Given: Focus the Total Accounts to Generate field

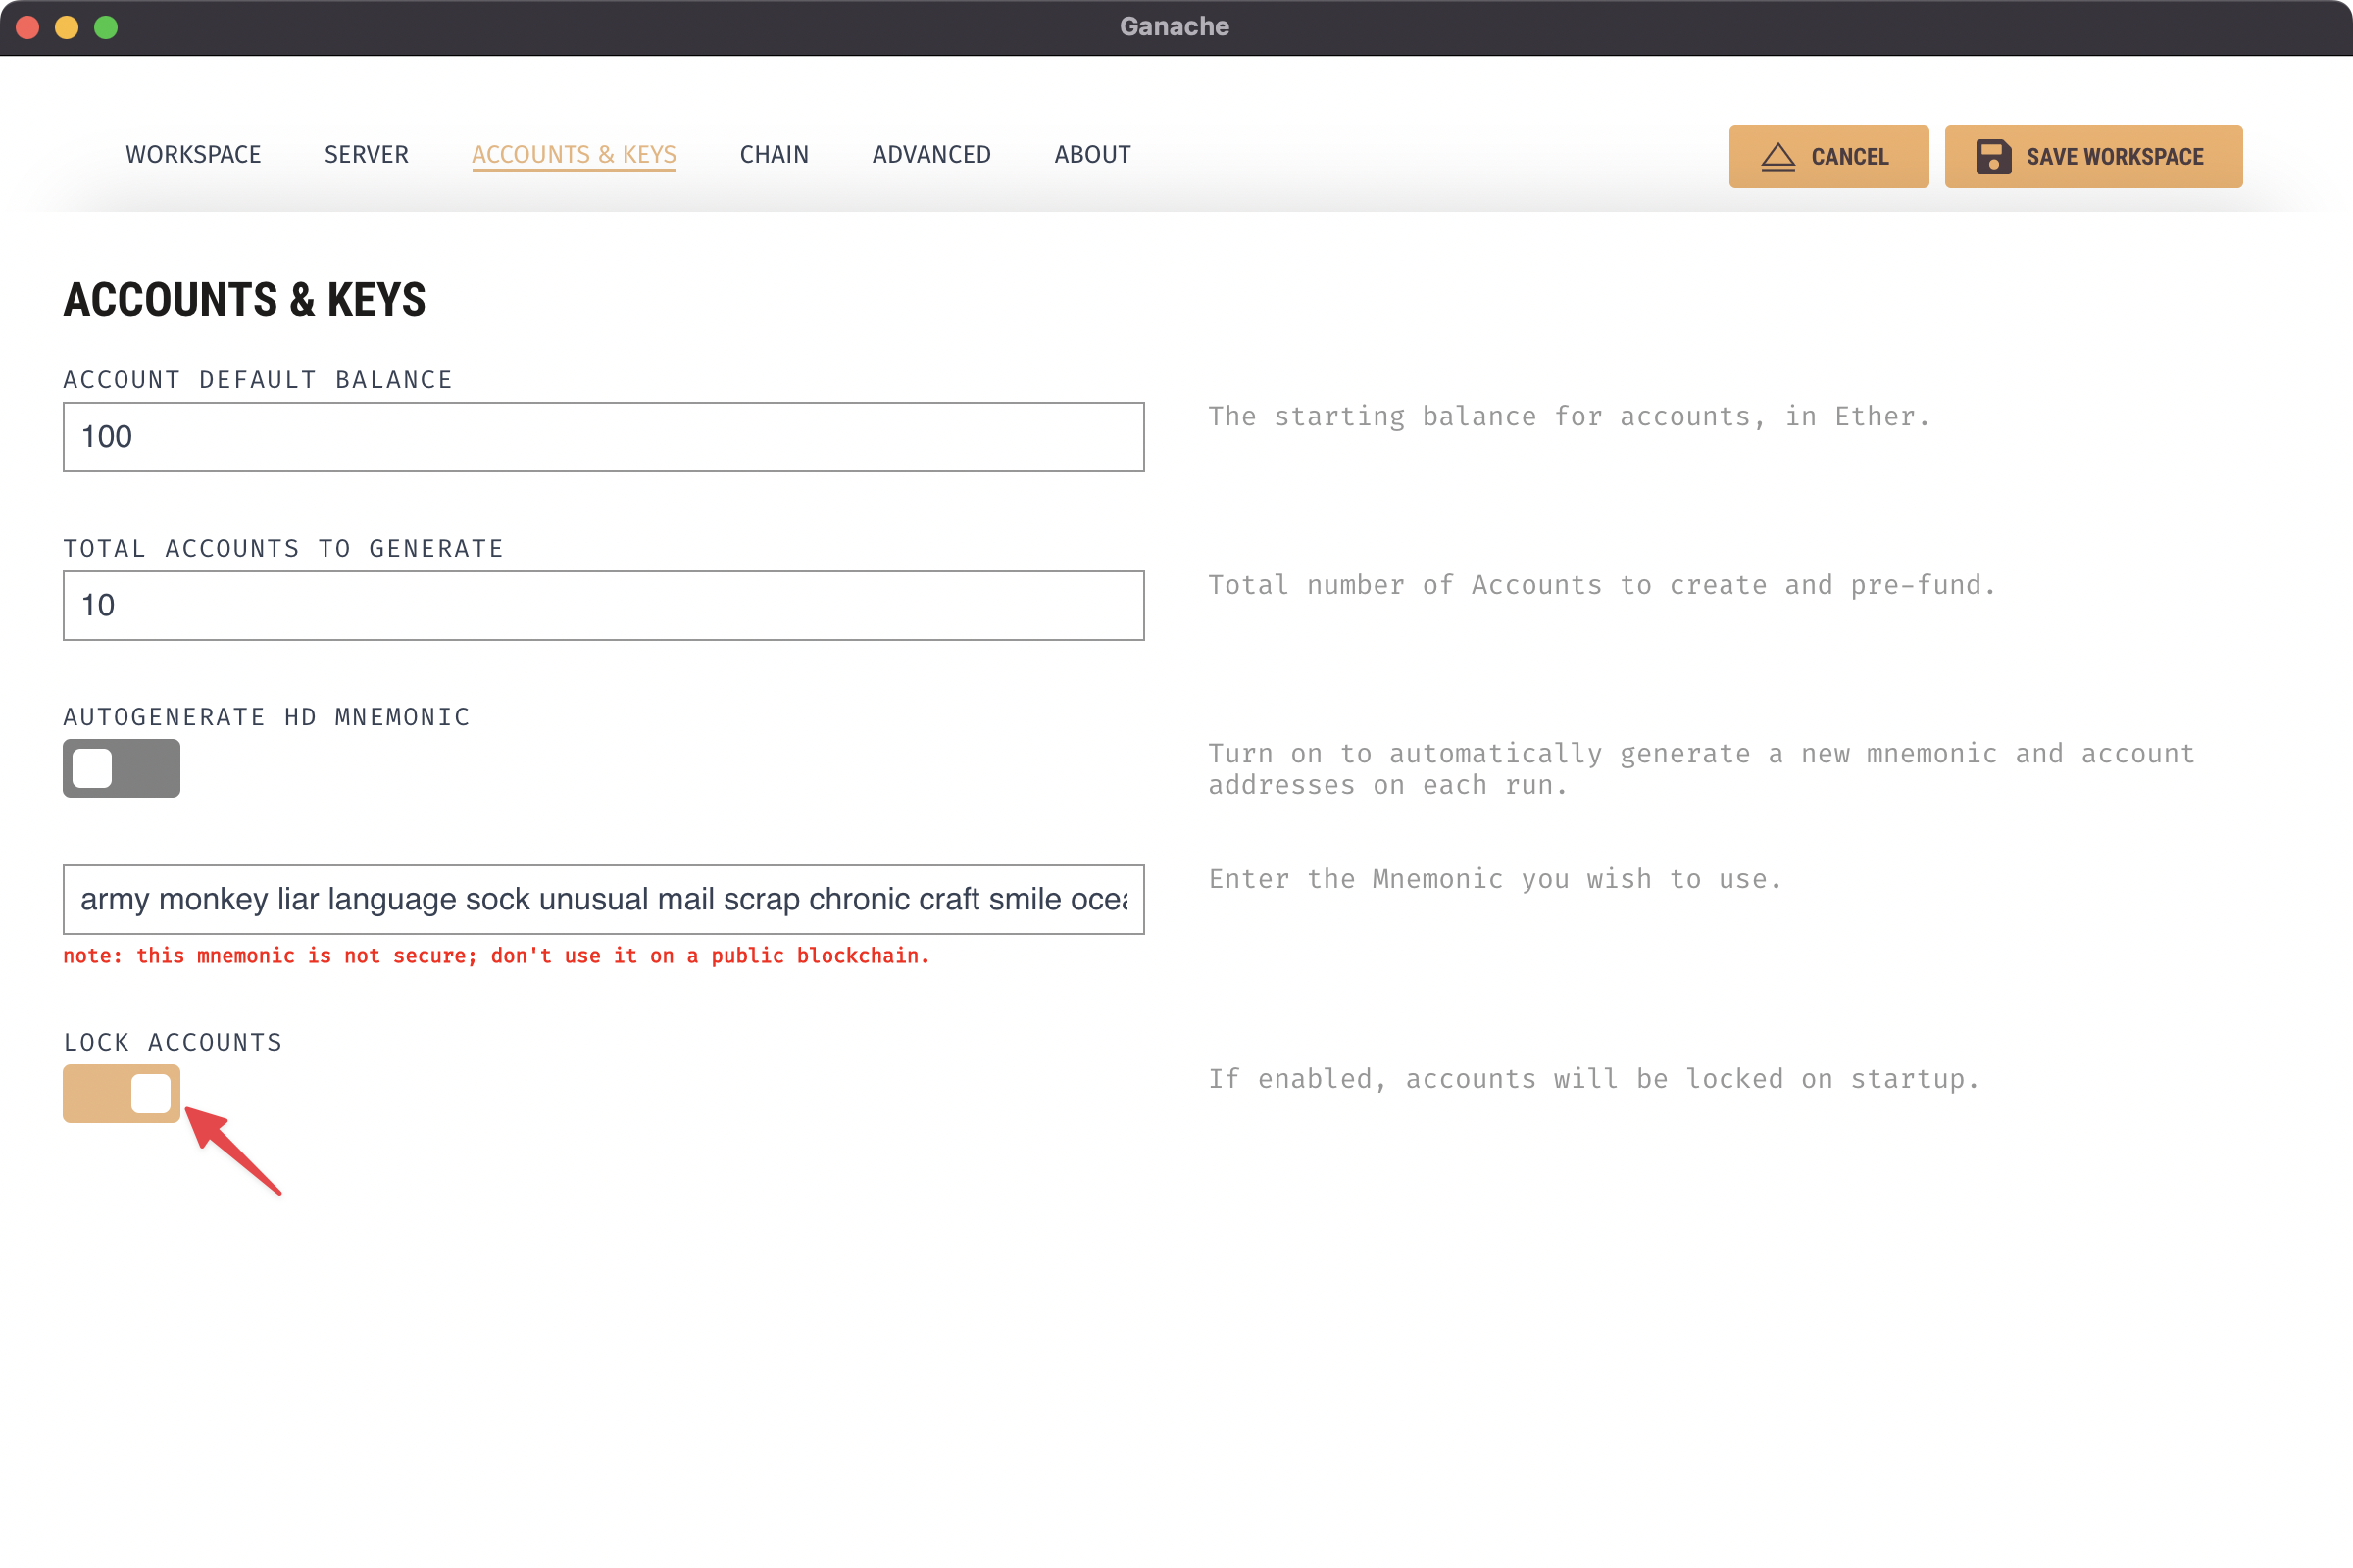Looking at the screenshot, I should (x=603, y=606).
